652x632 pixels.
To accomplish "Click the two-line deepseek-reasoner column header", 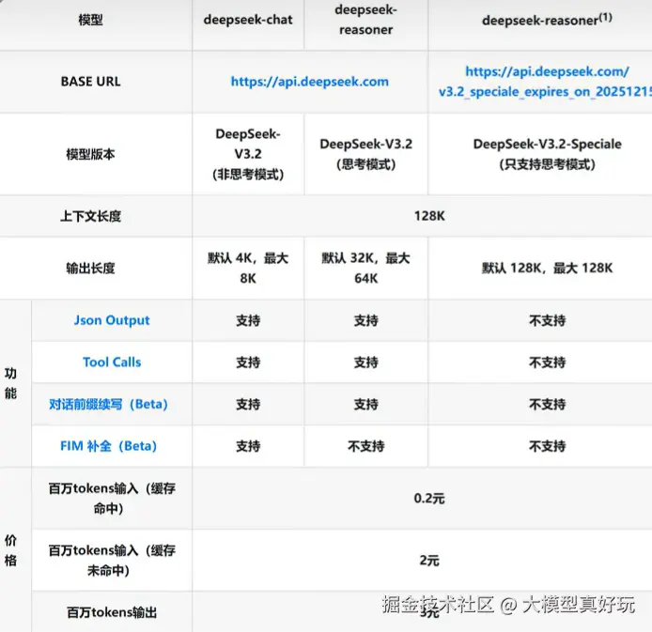I will (365, 20).
